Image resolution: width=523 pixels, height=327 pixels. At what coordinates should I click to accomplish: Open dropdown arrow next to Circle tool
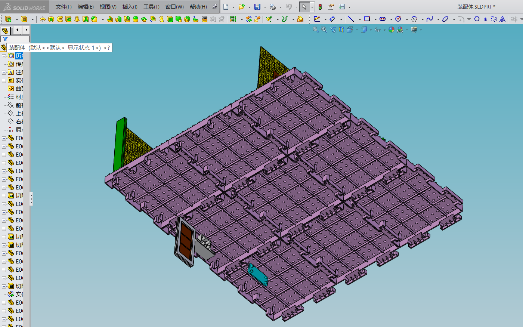click(406, 19)
